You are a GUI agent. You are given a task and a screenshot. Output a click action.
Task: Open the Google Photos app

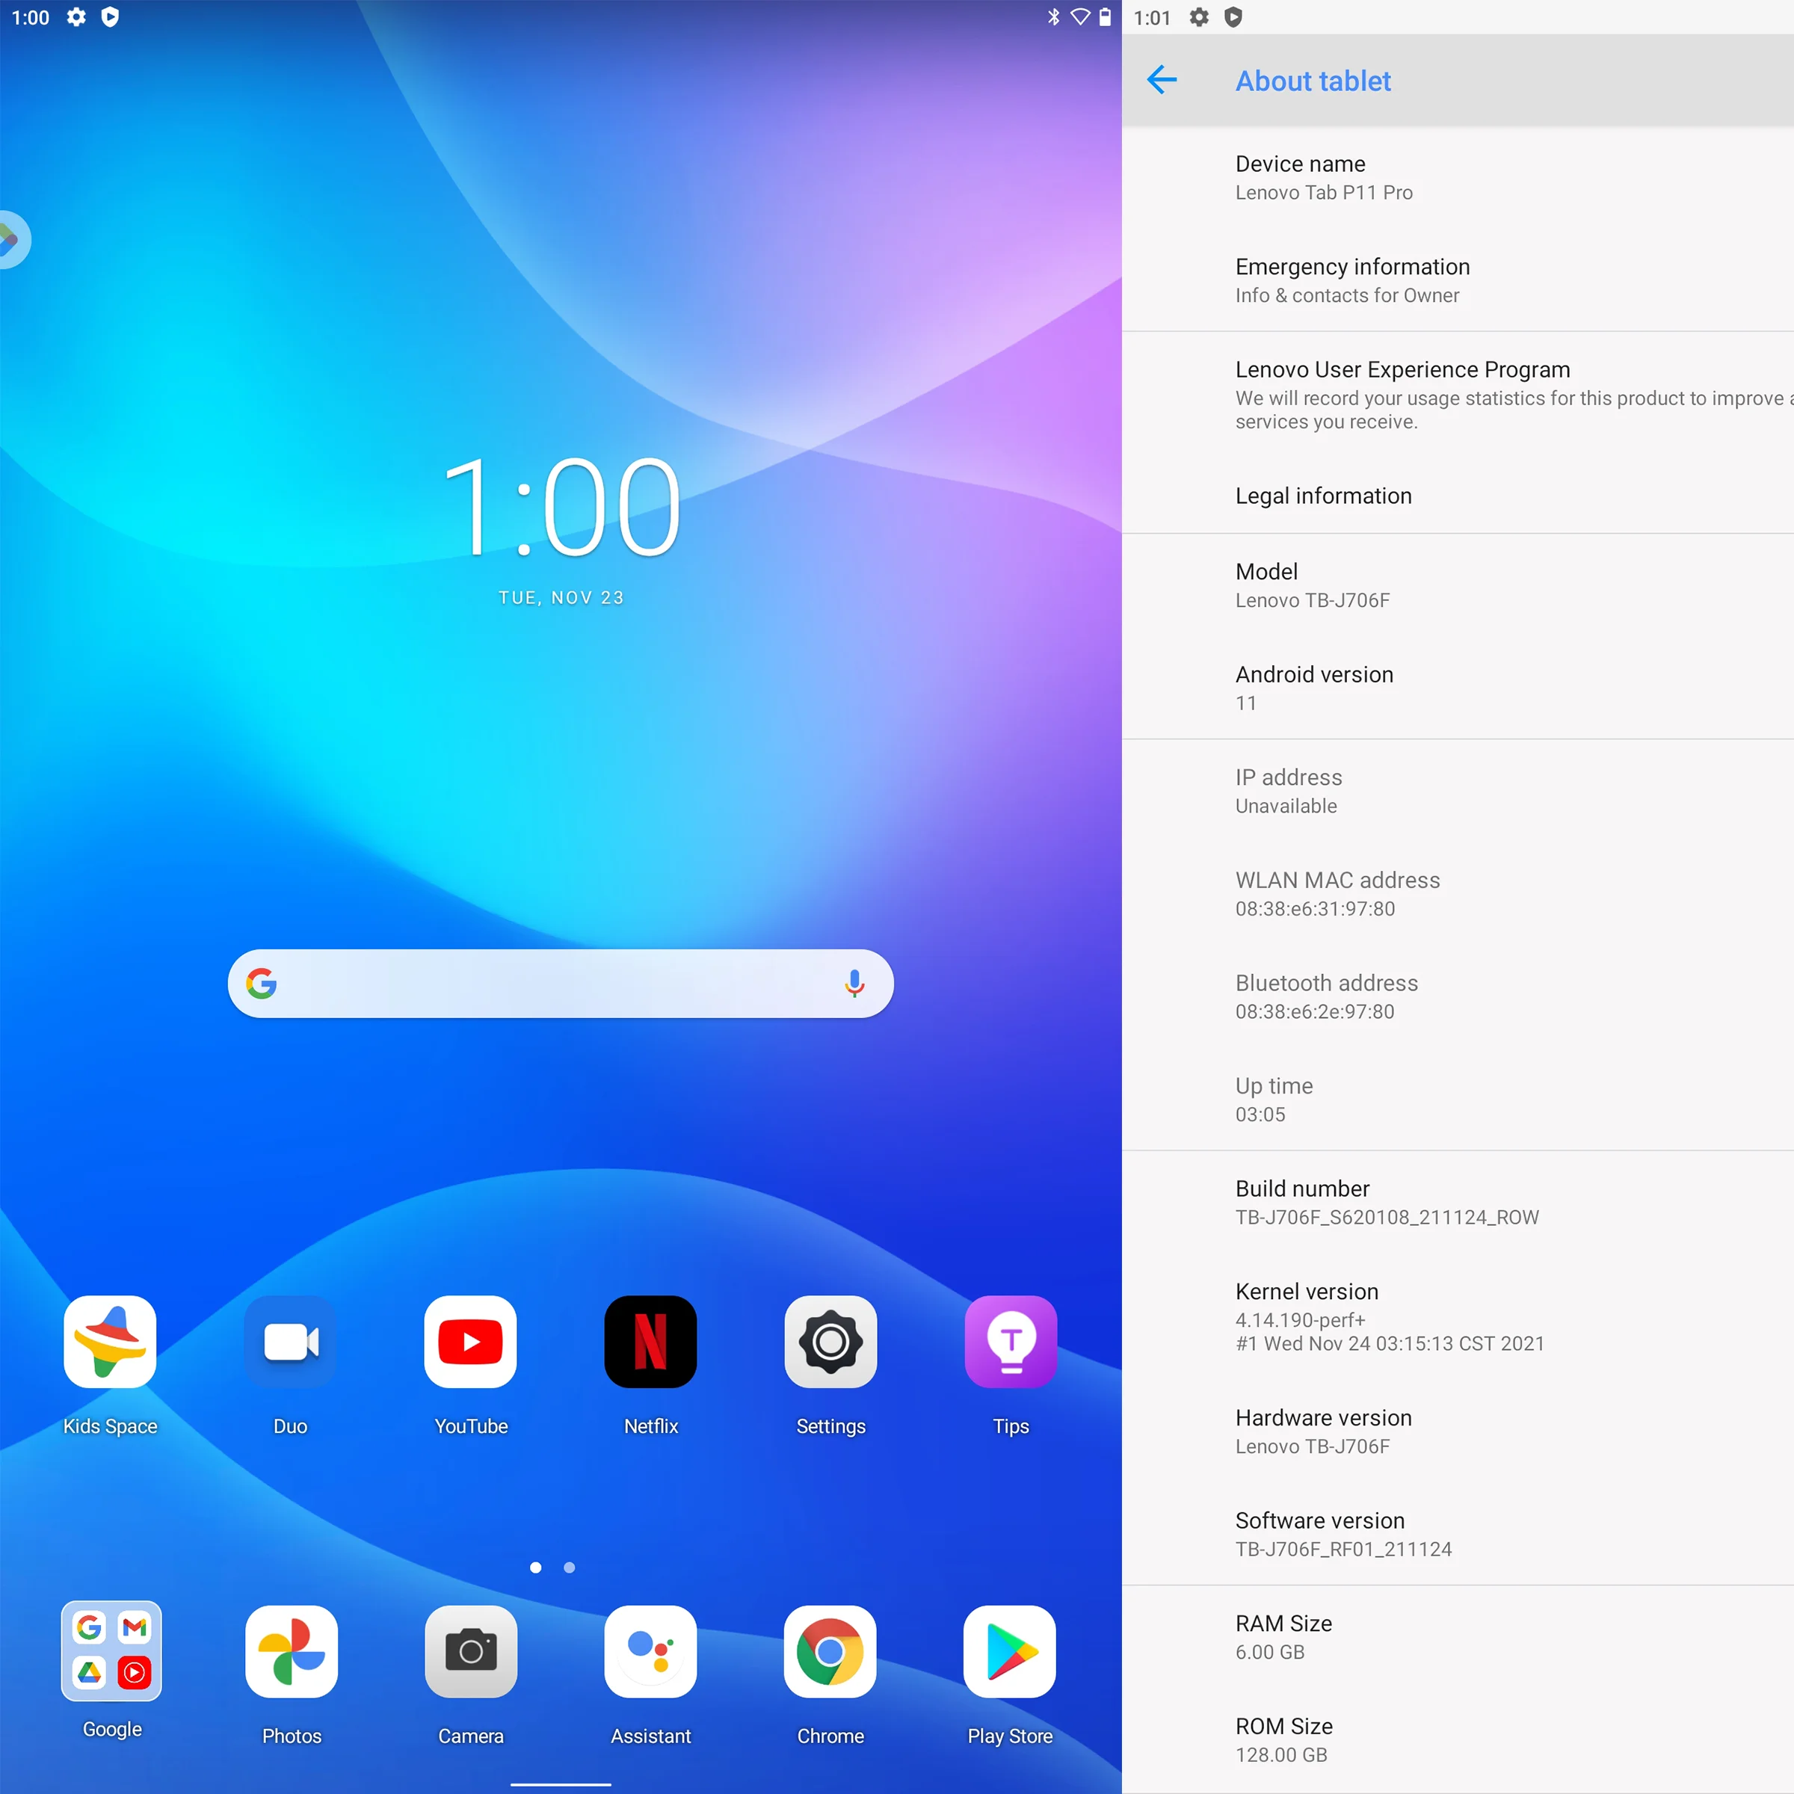291,1651
